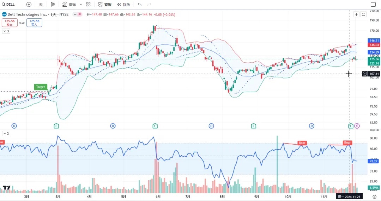
Task: Click the DELL symbol search box
Action: (x=10, y=5)
